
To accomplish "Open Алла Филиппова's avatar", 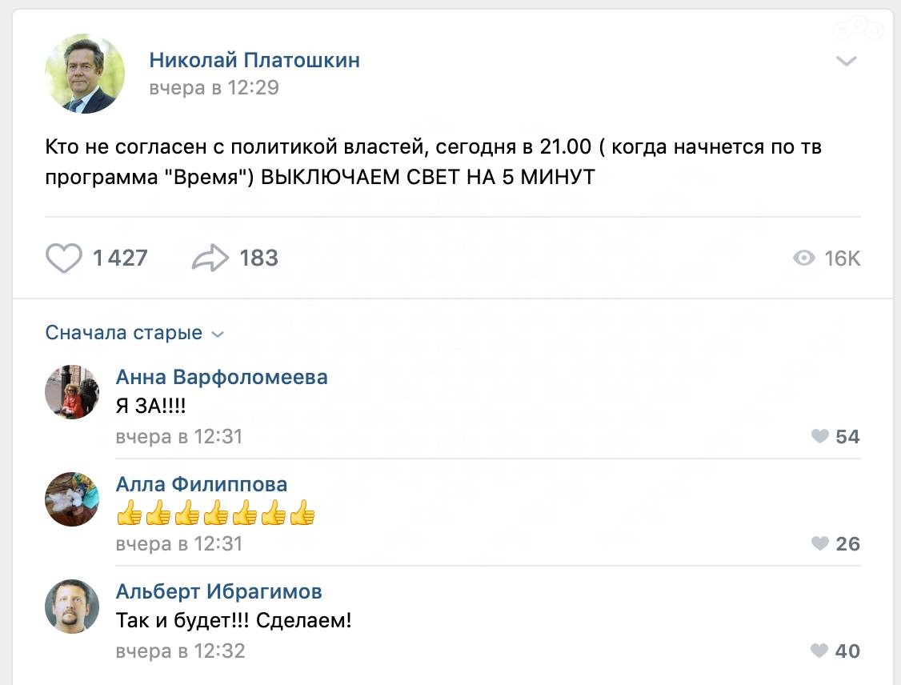I will 72,499.
